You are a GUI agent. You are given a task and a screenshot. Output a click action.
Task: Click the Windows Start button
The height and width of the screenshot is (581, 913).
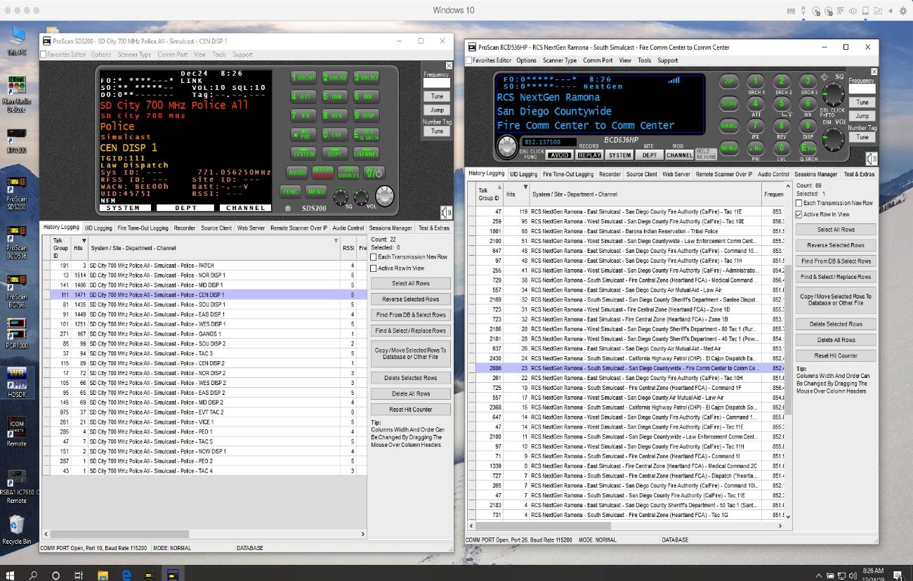pyautogui.click(x=11, y=575)
